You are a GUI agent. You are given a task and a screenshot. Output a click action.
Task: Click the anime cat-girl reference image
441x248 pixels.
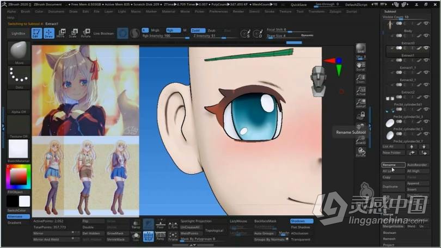[x=85, y=90]
